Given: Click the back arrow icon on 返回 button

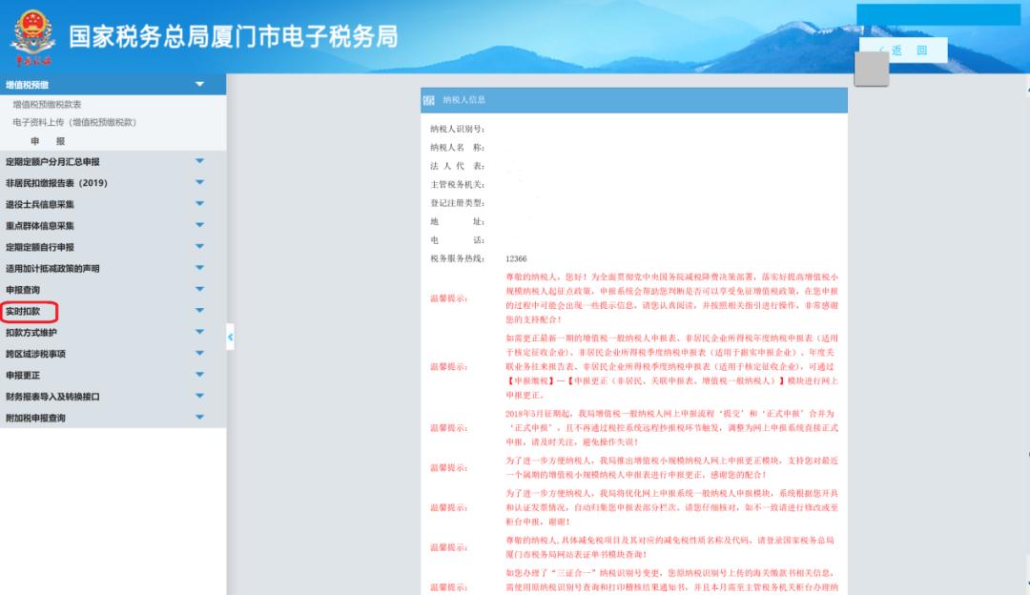Looking at the screenshot, I should pos(884,50).
